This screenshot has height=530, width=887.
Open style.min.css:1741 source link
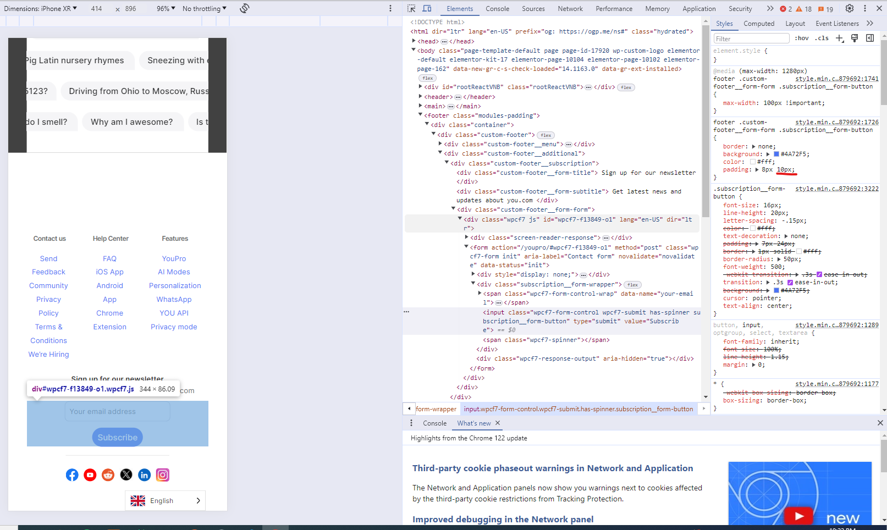tap(837, 79)
